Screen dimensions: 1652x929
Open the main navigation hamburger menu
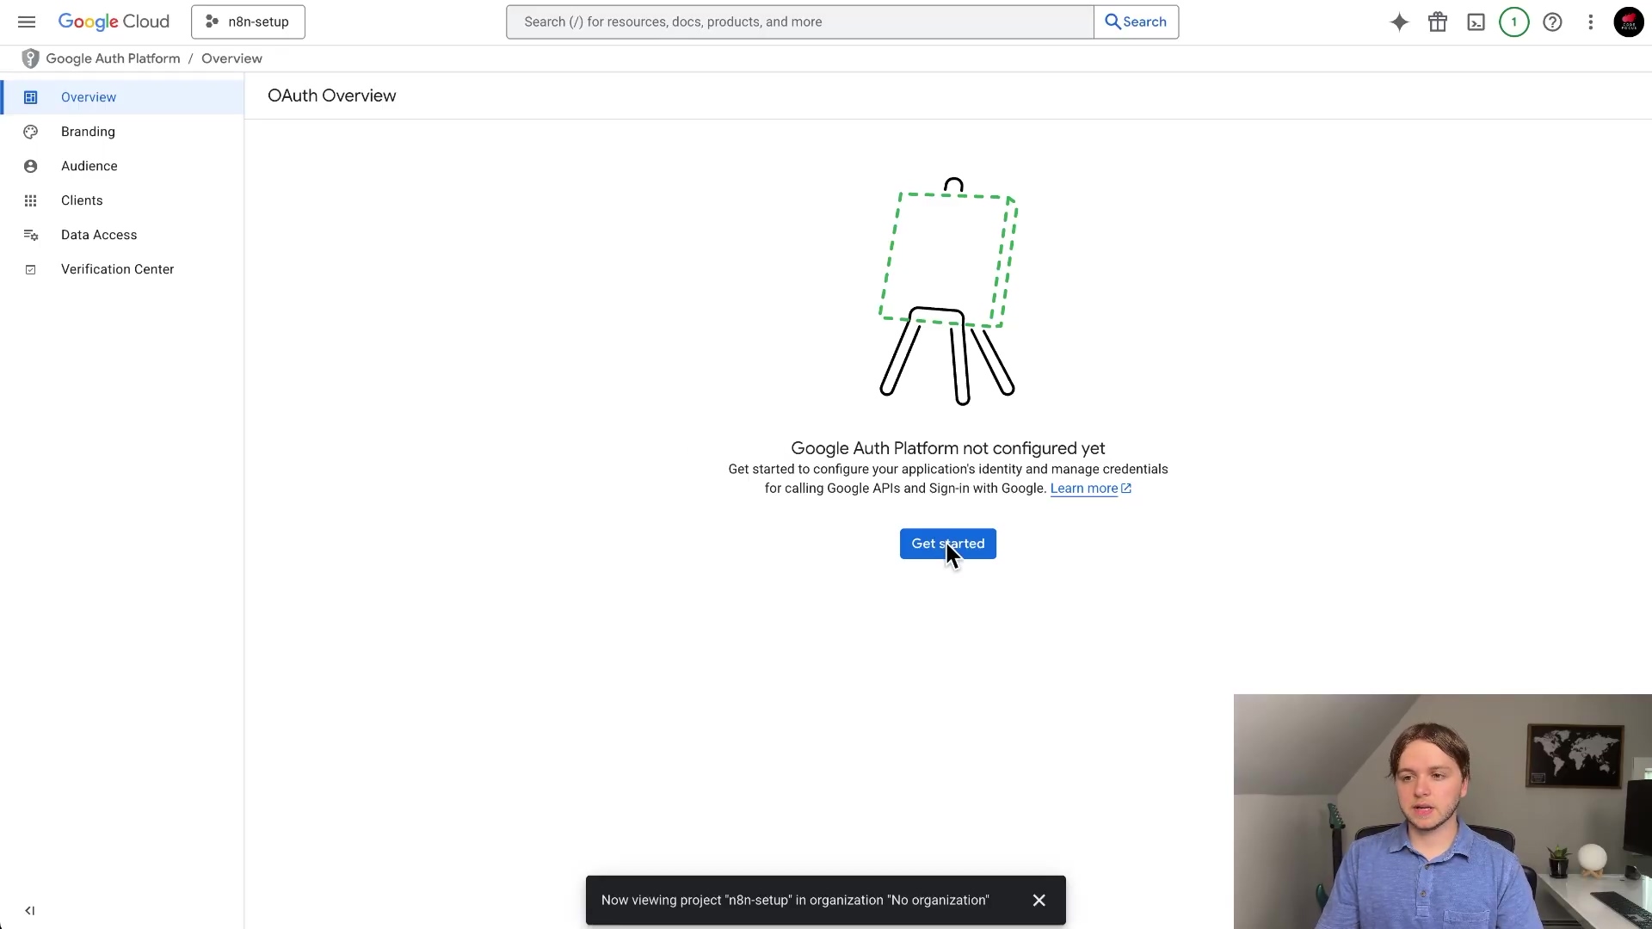pyautogui.click(x=27, y=22)
